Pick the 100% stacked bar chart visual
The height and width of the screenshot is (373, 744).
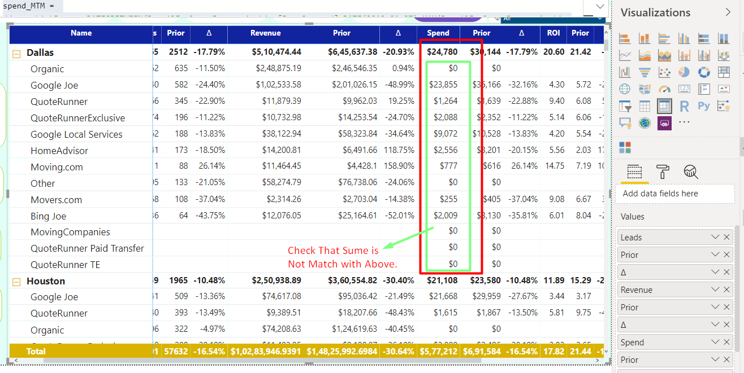tap(704, 38)
